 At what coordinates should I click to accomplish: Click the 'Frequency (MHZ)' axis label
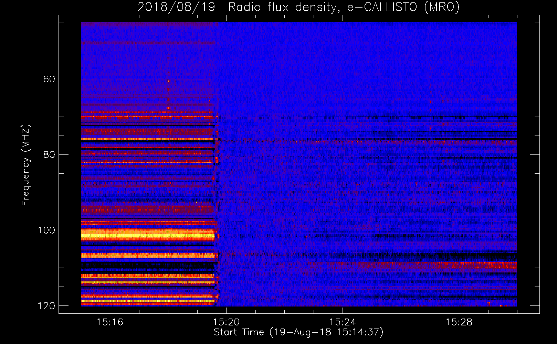pos(26,165)
